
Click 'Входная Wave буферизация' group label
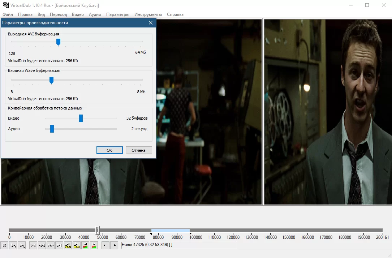coord(34,70)
